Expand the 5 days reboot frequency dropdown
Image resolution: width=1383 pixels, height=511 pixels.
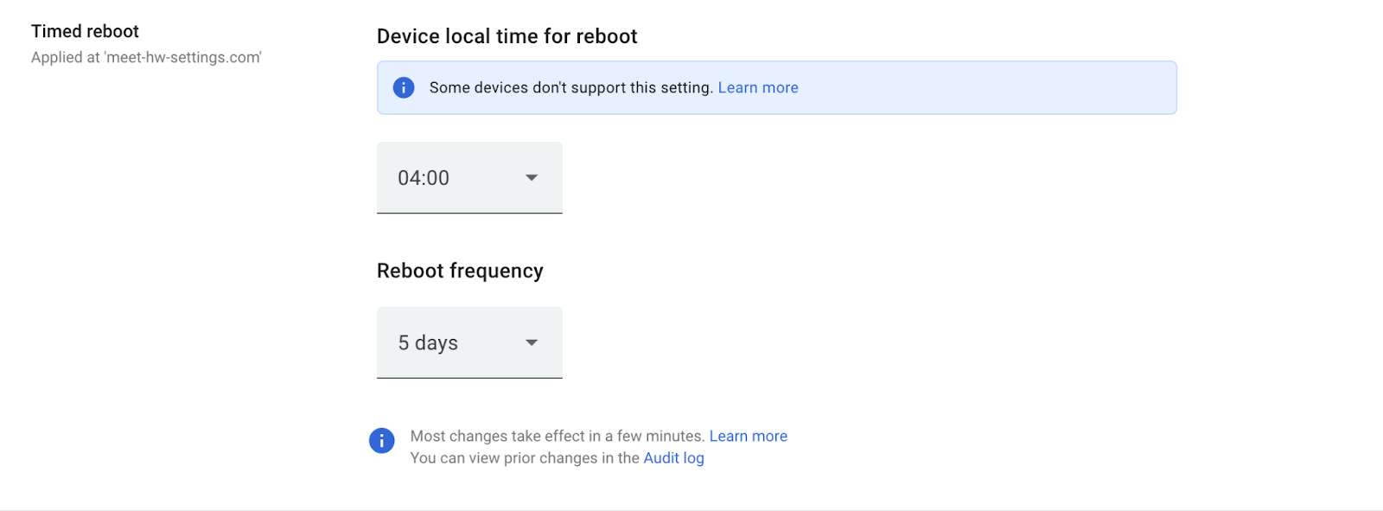[x=469, y=342]
